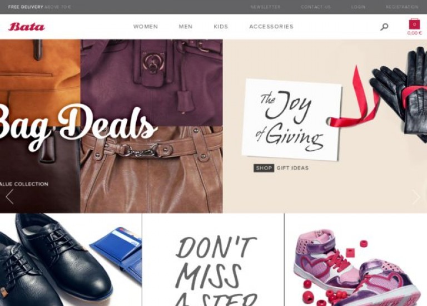The height and width of the screenshot is (306, 427).
Task: Open the Registration link
Action: pyautogui.click(x=402, y=7)
